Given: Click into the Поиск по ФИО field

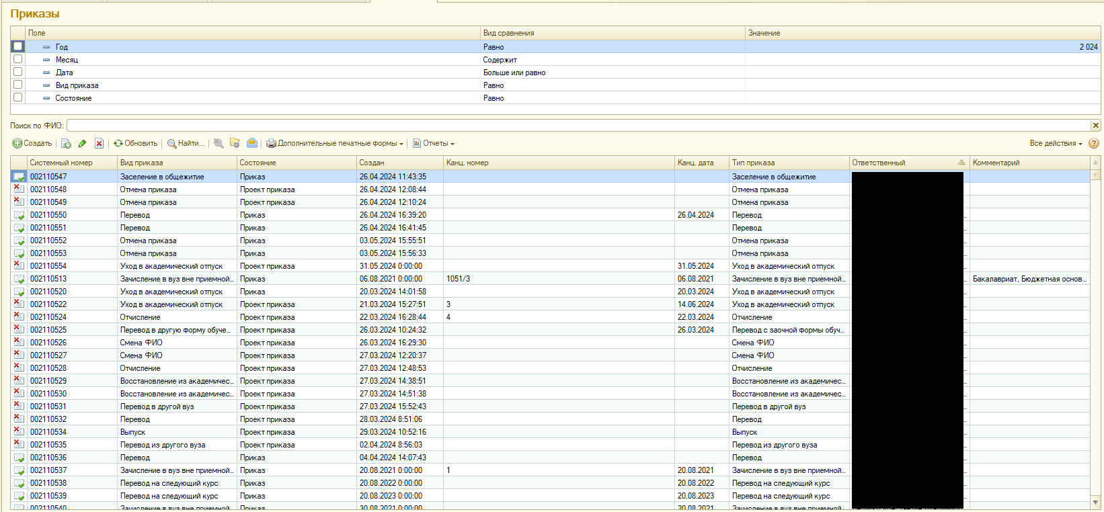Looking at the screenshot, I should click(x=578, y=126).
